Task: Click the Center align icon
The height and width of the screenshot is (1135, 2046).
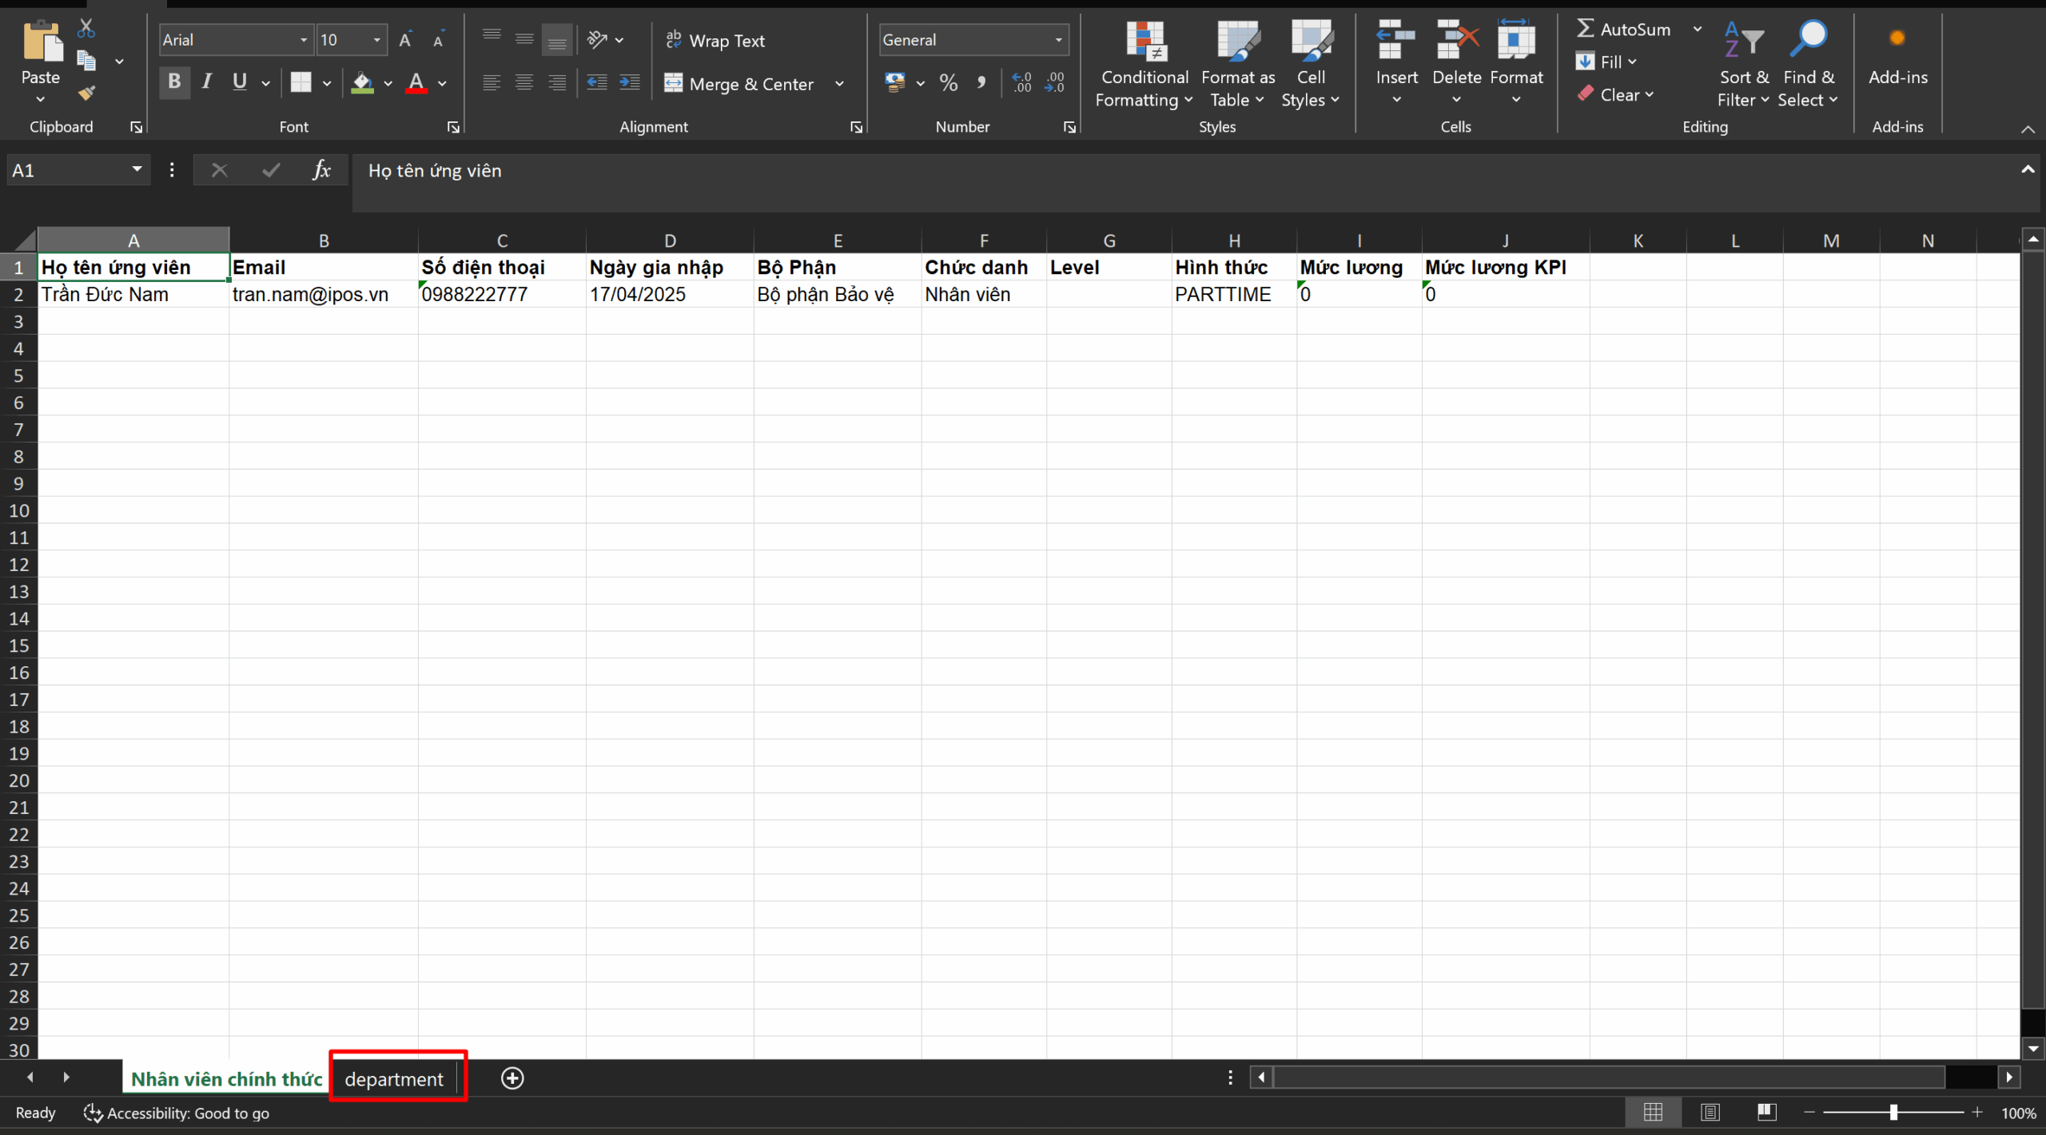Action: 524,82
